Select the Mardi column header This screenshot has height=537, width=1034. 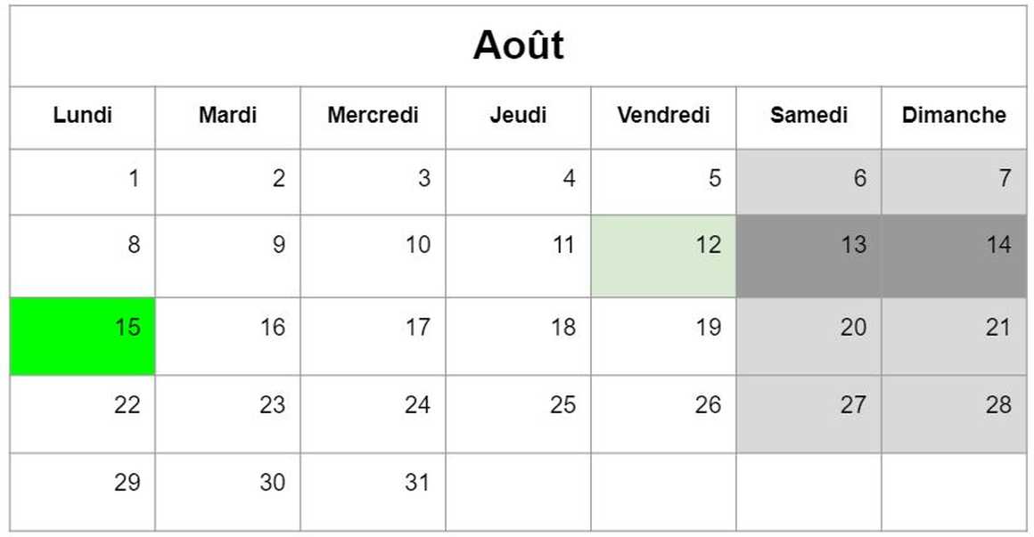227,118
